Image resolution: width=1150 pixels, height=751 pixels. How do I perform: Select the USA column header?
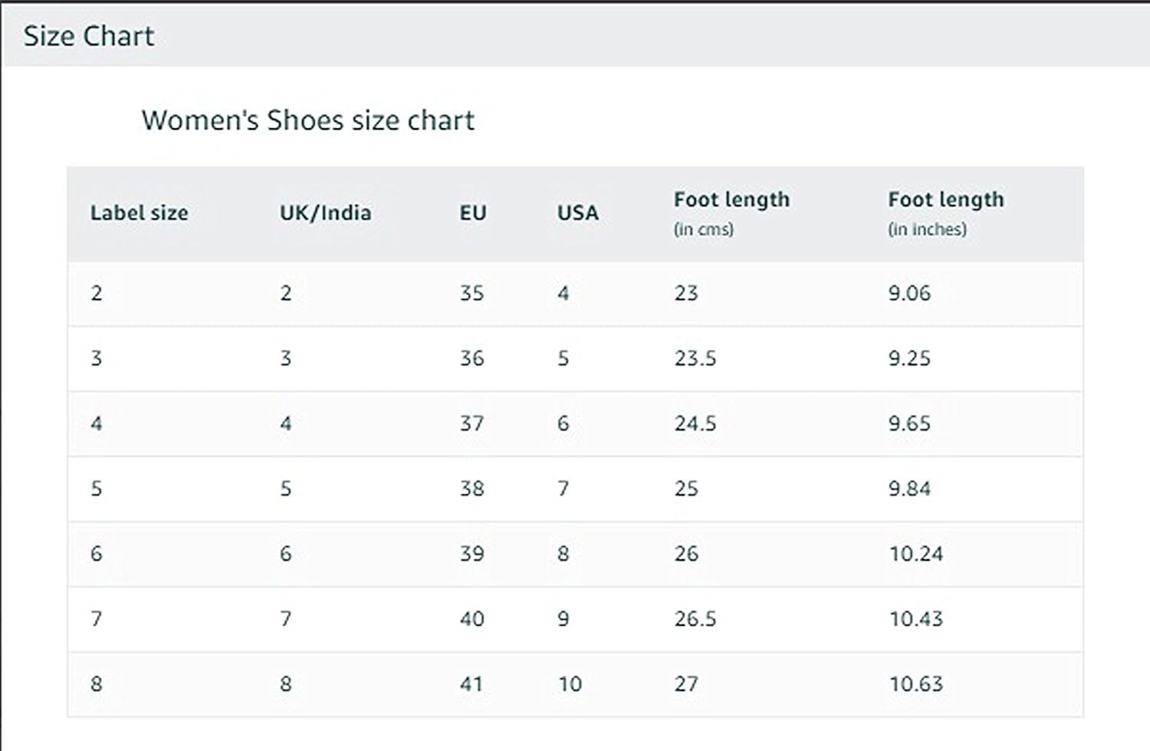click(x=577, y=212)
